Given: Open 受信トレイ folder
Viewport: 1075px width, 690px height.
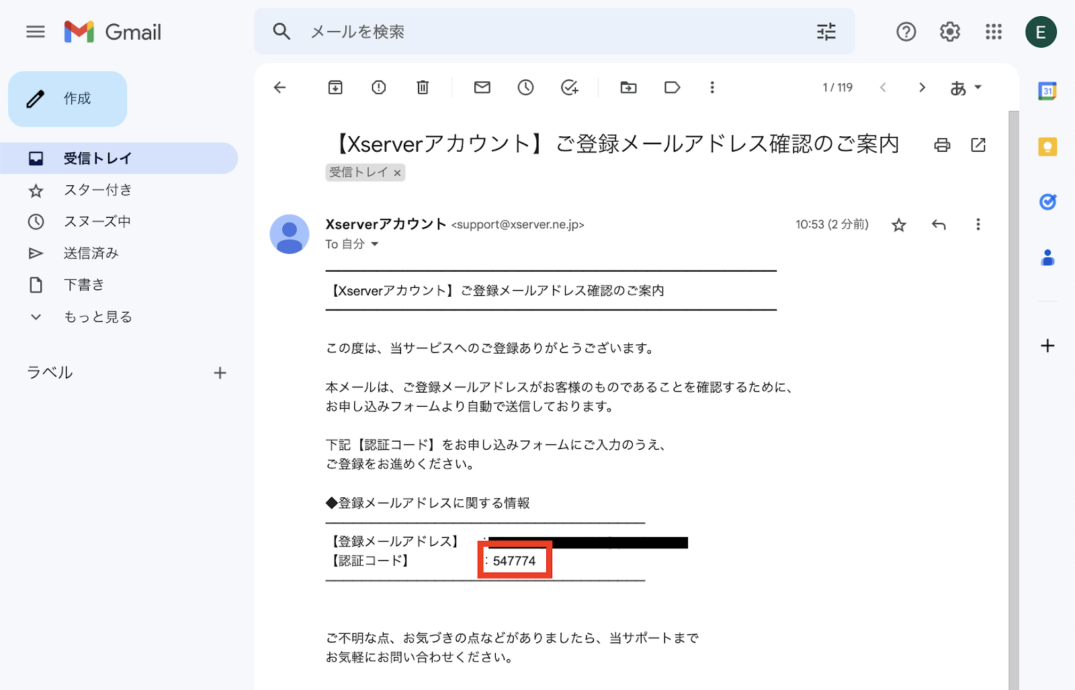Looking at the screenshot, I should [x=119, y=158].
